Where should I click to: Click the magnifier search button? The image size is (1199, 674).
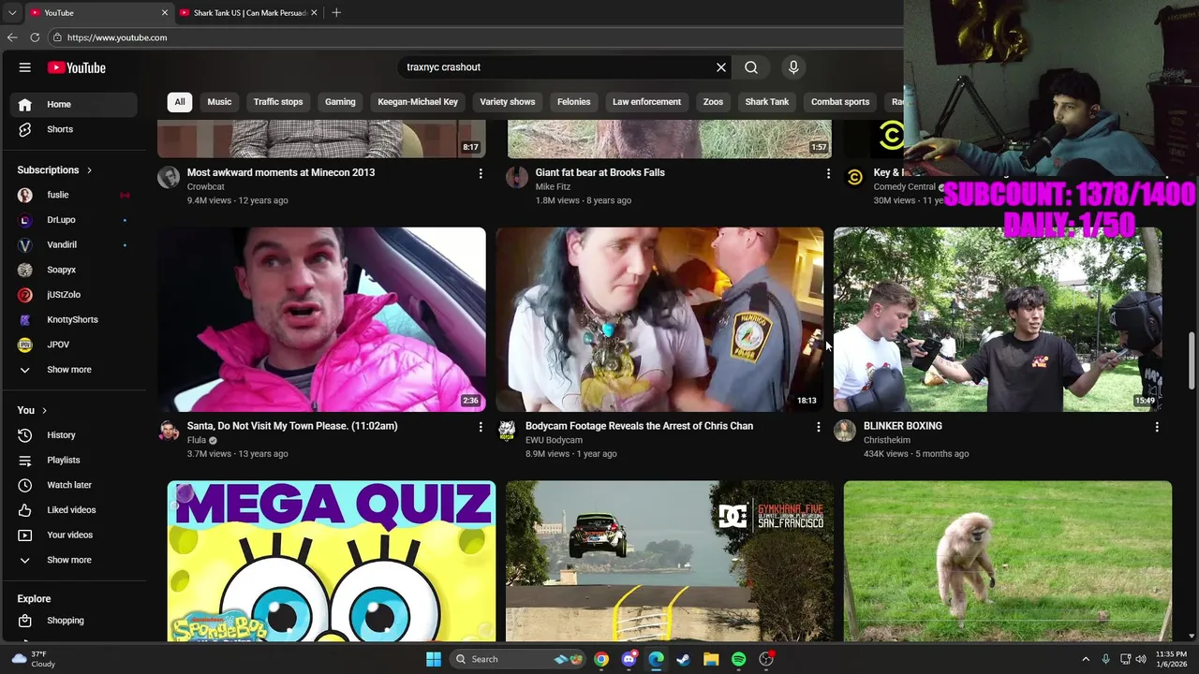(751, 67)
